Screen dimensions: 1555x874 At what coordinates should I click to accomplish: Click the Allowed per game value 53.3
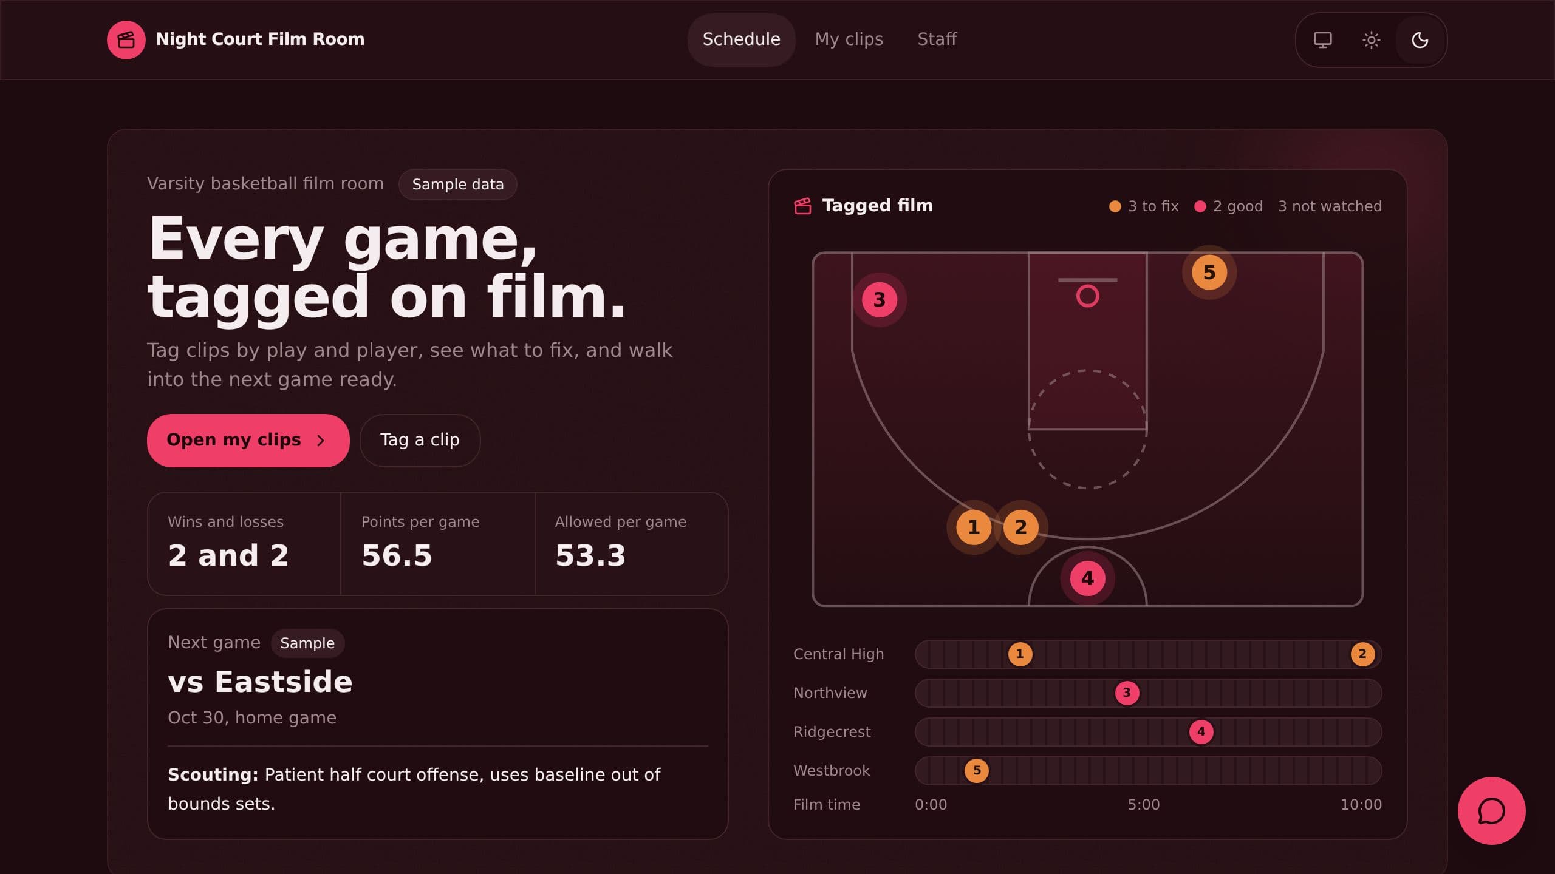point(590,555)
